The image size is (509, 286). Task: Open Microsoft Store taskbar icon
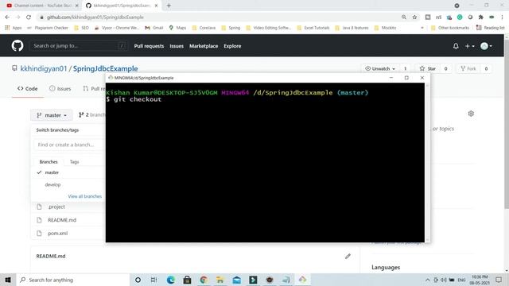[187, 280]
